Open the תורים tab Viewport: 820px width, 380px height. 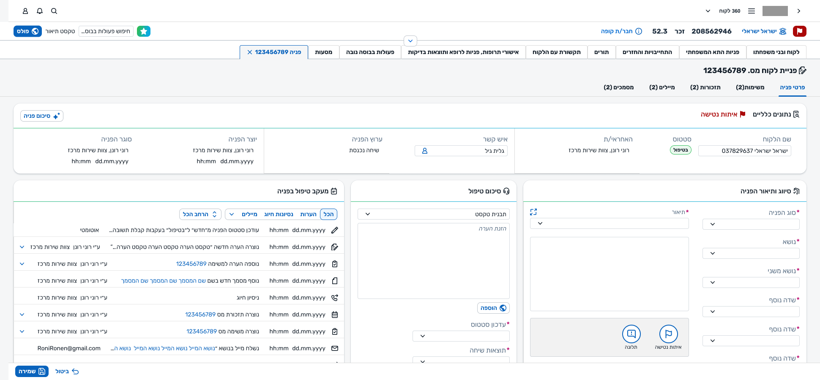click(601, 52)
